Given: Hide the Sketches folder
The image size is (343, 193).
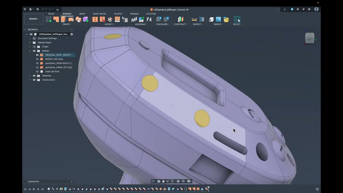Looking at the screenshot, I should (34, 76).
